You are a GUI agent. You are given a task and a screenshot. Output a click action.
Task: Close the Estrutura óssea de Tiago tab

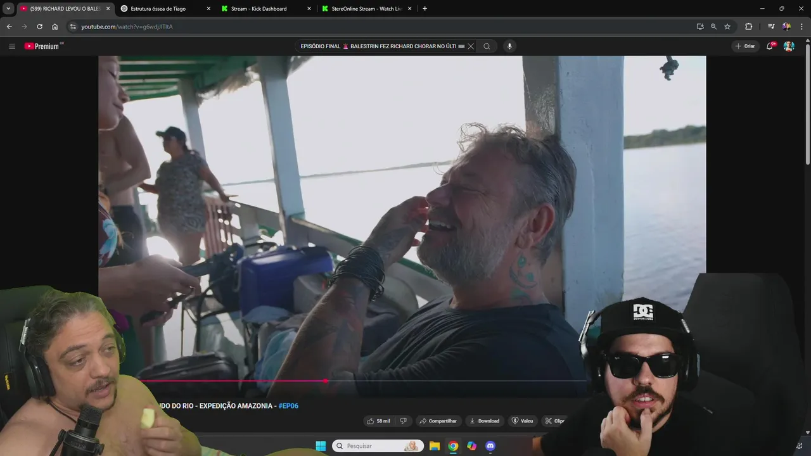pos(208,9)
